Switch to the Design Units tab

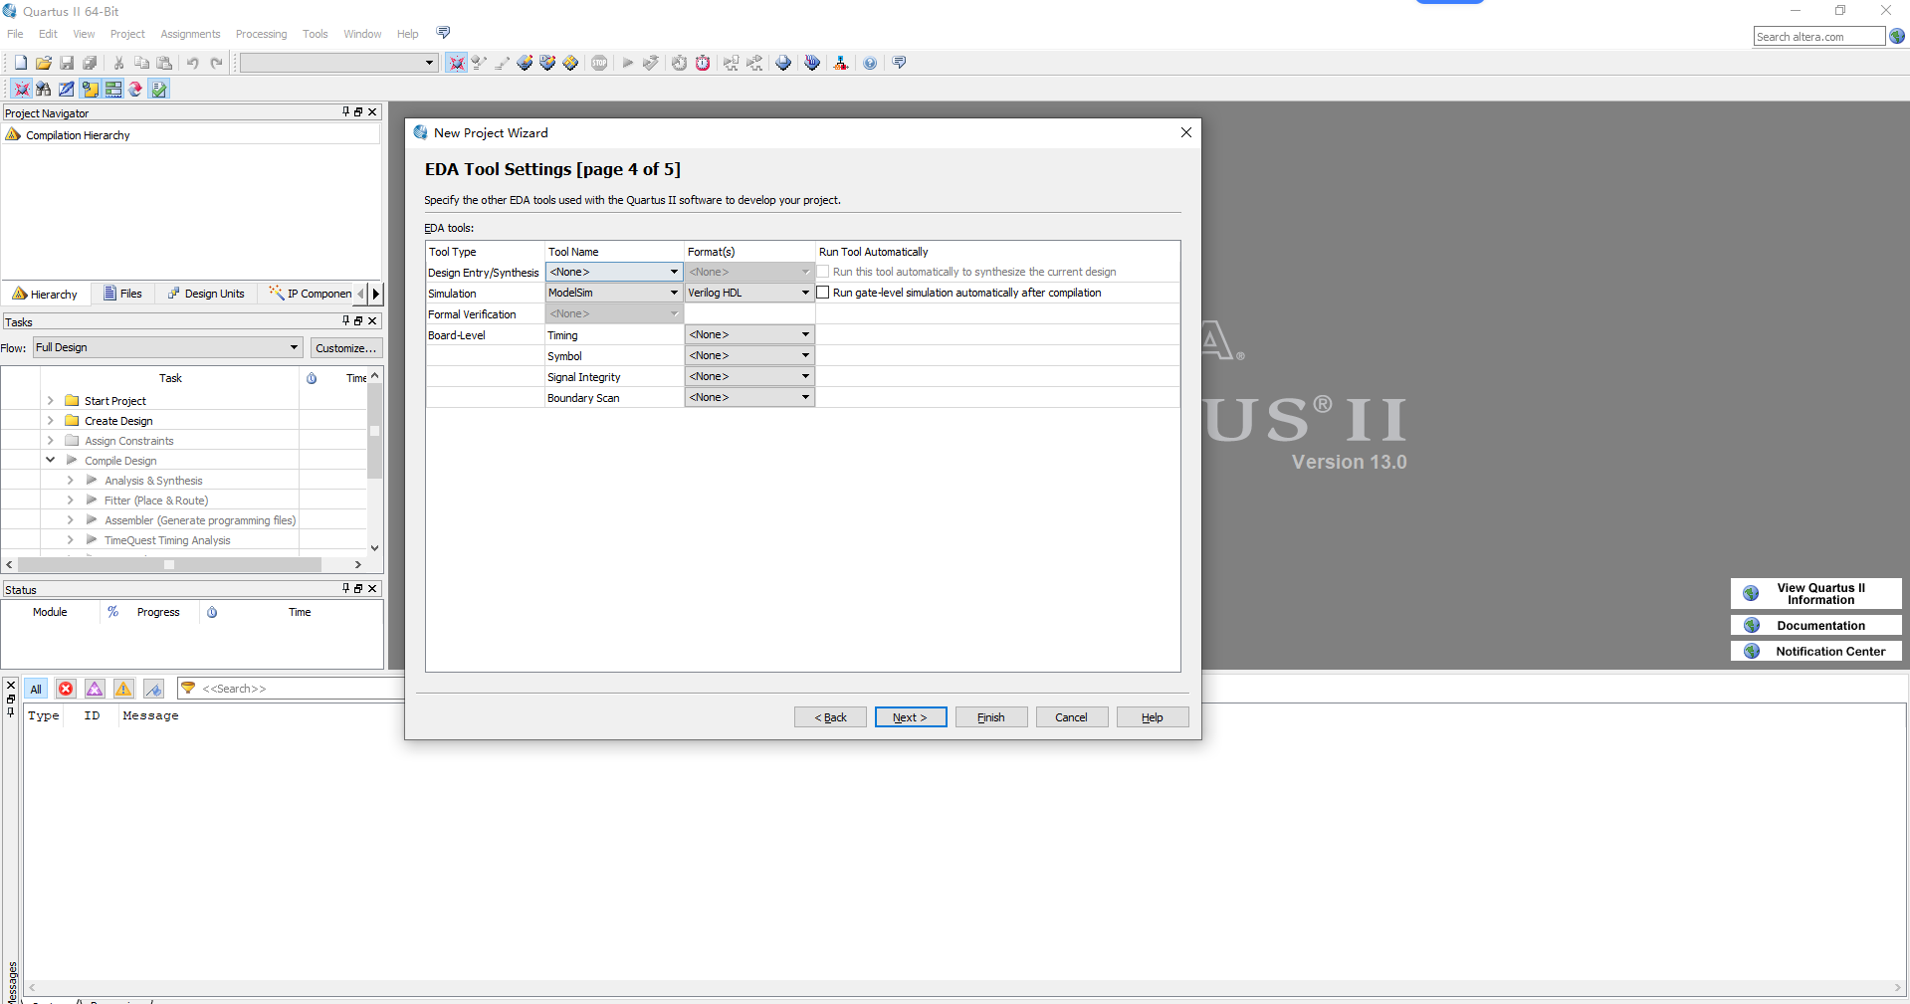(206, 294)
